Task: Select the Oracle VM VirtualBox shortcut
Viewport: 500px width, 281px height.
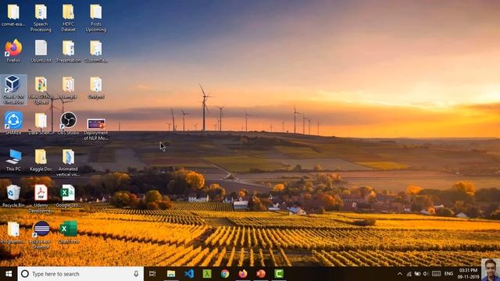Action: tap(13, 90)
